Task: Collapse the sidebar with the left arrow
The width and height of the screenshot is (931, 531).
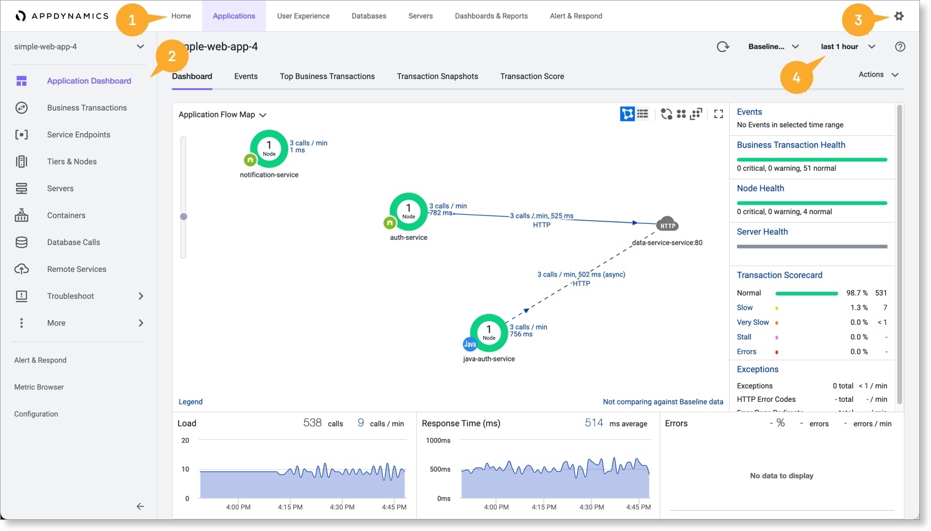Action: point(140,507)
